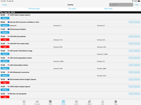
Task: Add USD GDP Price Index to calendar
Action: 134,44
